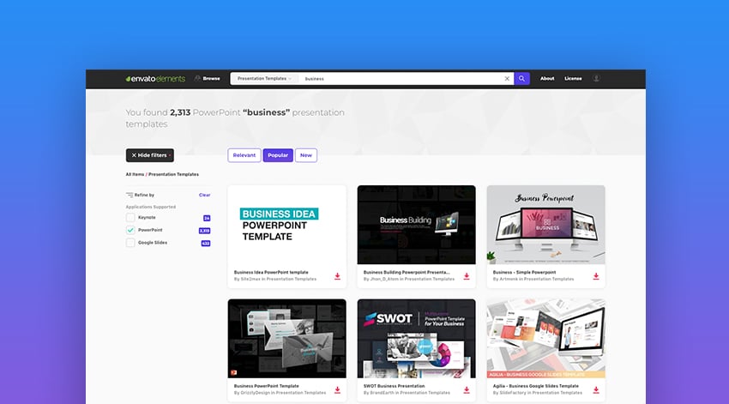The image size is (729, 404).
Task: Click the "SWOT Business Presentation" title
Action: [395, 386]
